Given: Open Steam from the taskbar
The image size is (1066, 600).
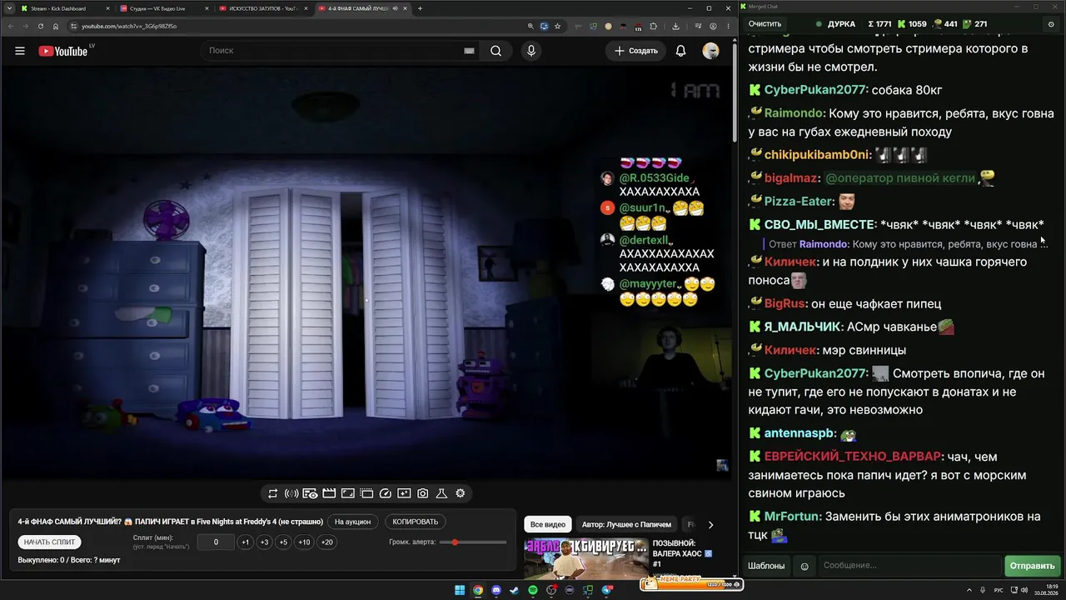Looking at the screenshot, I should pyautogui.click(x=515, y=591).
